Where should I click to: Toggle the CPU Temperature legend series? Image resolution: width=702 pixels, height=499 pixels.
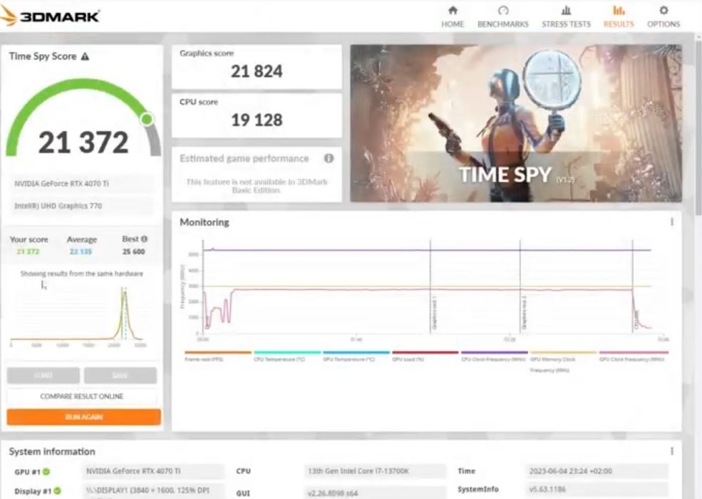click(x=287, y=356)
